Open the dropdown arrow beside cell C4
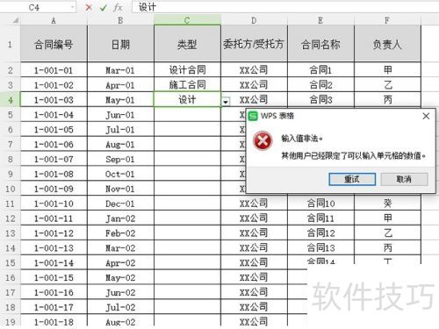Viewport: 439px width, 329px height. pos(226,102)
